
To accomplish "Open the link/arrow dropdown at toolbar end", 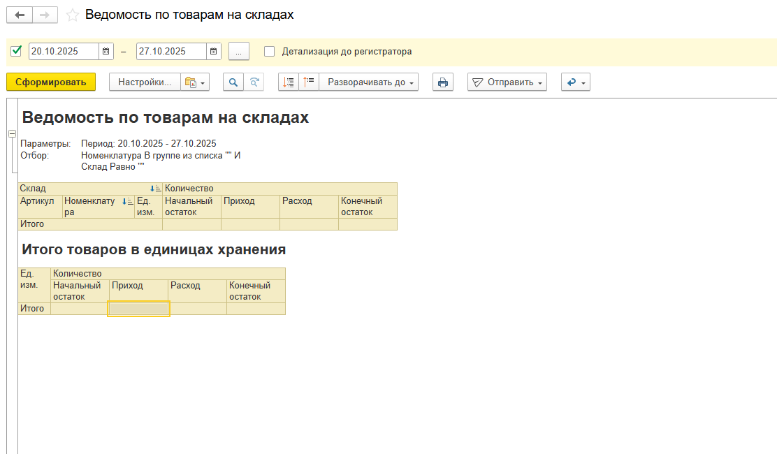I will click(x=576, y=82).
